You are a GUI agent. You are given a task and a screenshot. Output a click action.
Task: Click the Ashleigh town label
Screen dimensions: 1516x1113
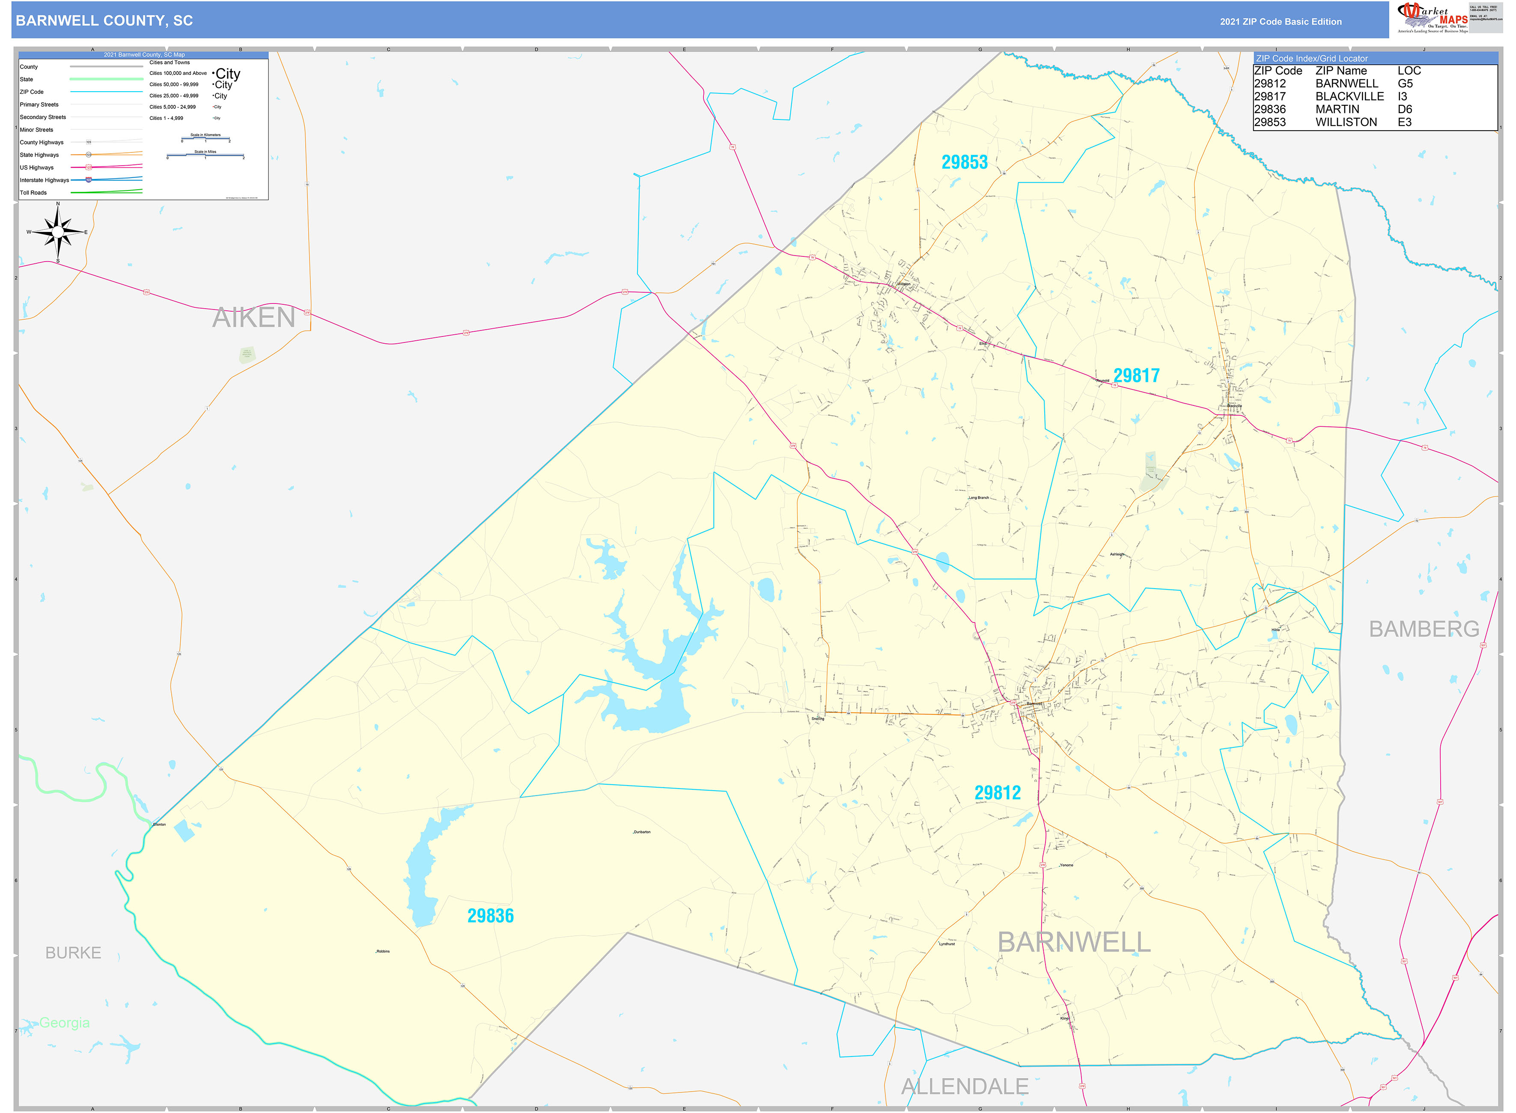pos(1117,554)
